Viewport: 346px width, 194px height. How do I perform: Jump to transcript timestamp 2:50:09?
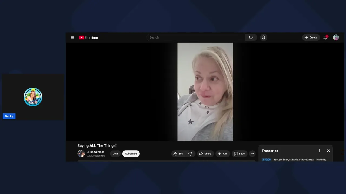click(x=266, y=160)
